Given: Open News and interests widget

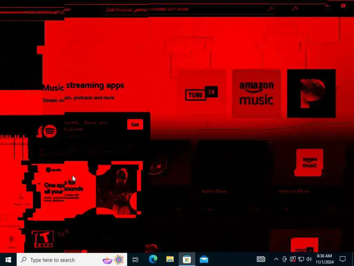Looking at the screenshot, I should 261,259.
